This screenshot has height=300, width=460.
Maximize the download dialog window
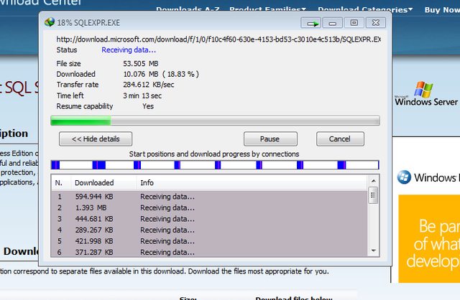(354, 23)
